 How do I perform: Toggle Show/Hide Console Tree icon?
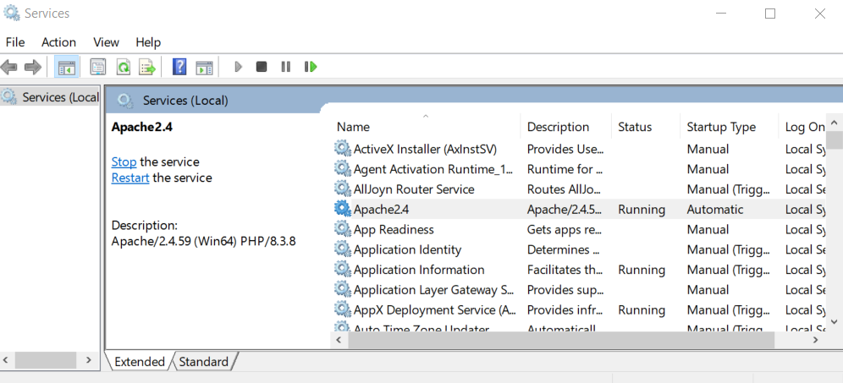(67, 67)
